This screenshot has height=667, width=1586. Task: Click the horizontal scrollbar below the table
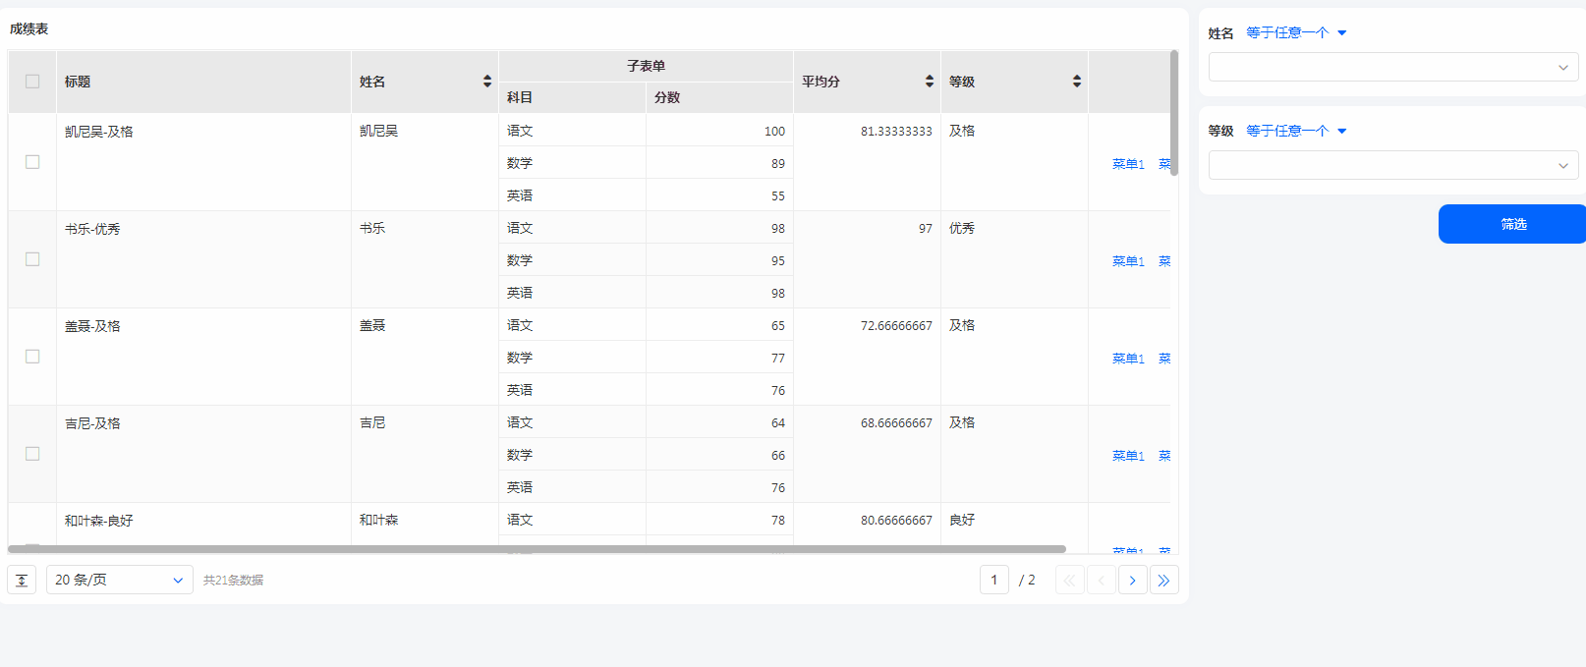[537, 549]
